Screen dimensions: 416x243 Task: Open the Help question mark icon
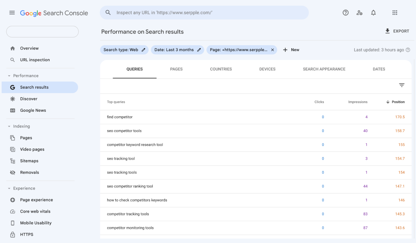pos(345,13)
